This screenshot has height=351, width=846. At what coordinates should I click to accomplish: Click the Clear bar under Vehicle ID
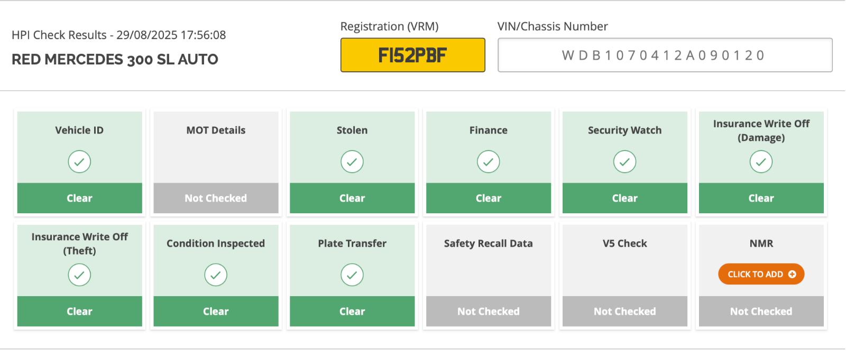(x=79, y=198)
